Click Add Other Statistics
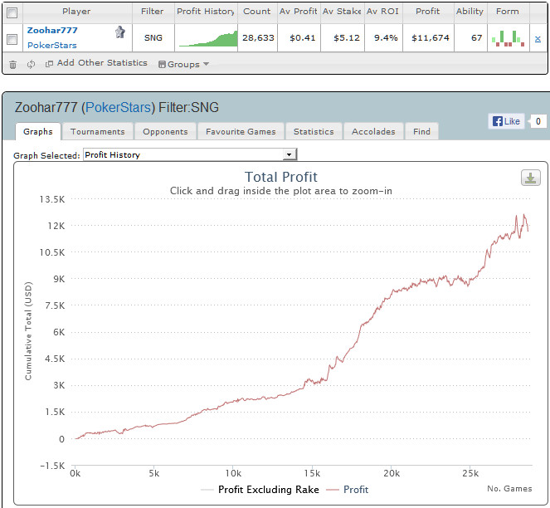This screenshot has height=508, width=550. [96, 63]
